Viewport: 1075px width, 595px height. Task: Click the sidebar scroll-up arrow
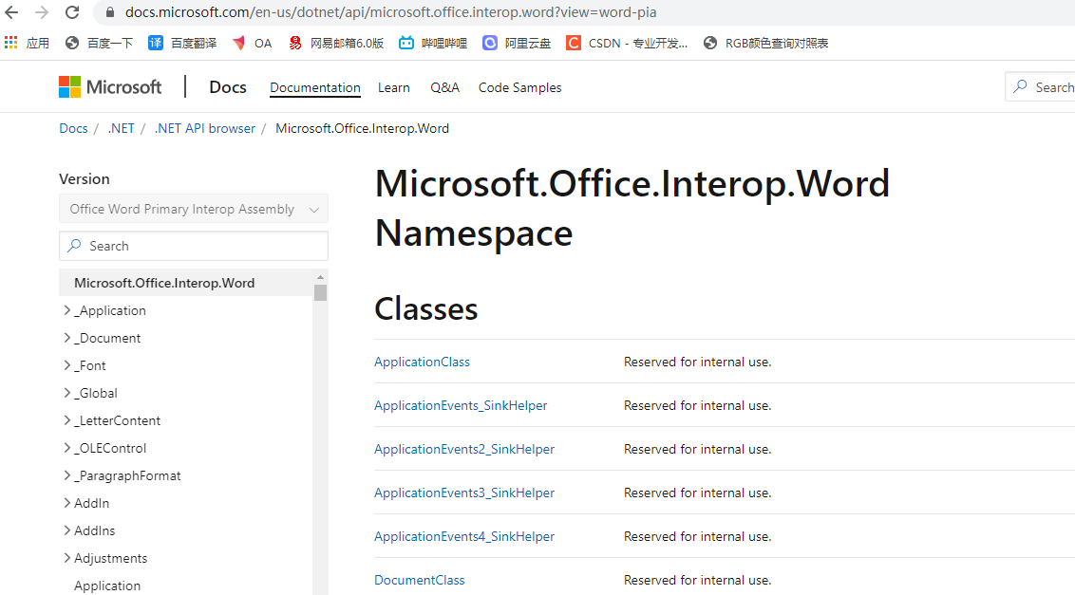click(320, 277)
